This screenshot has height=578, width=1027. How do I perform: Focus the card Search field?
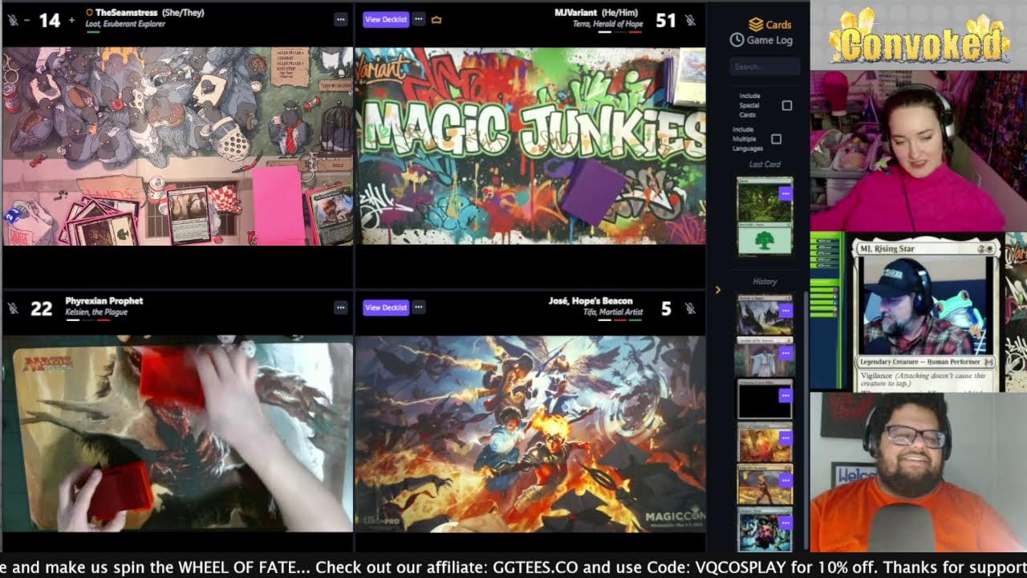click(765, 67)
